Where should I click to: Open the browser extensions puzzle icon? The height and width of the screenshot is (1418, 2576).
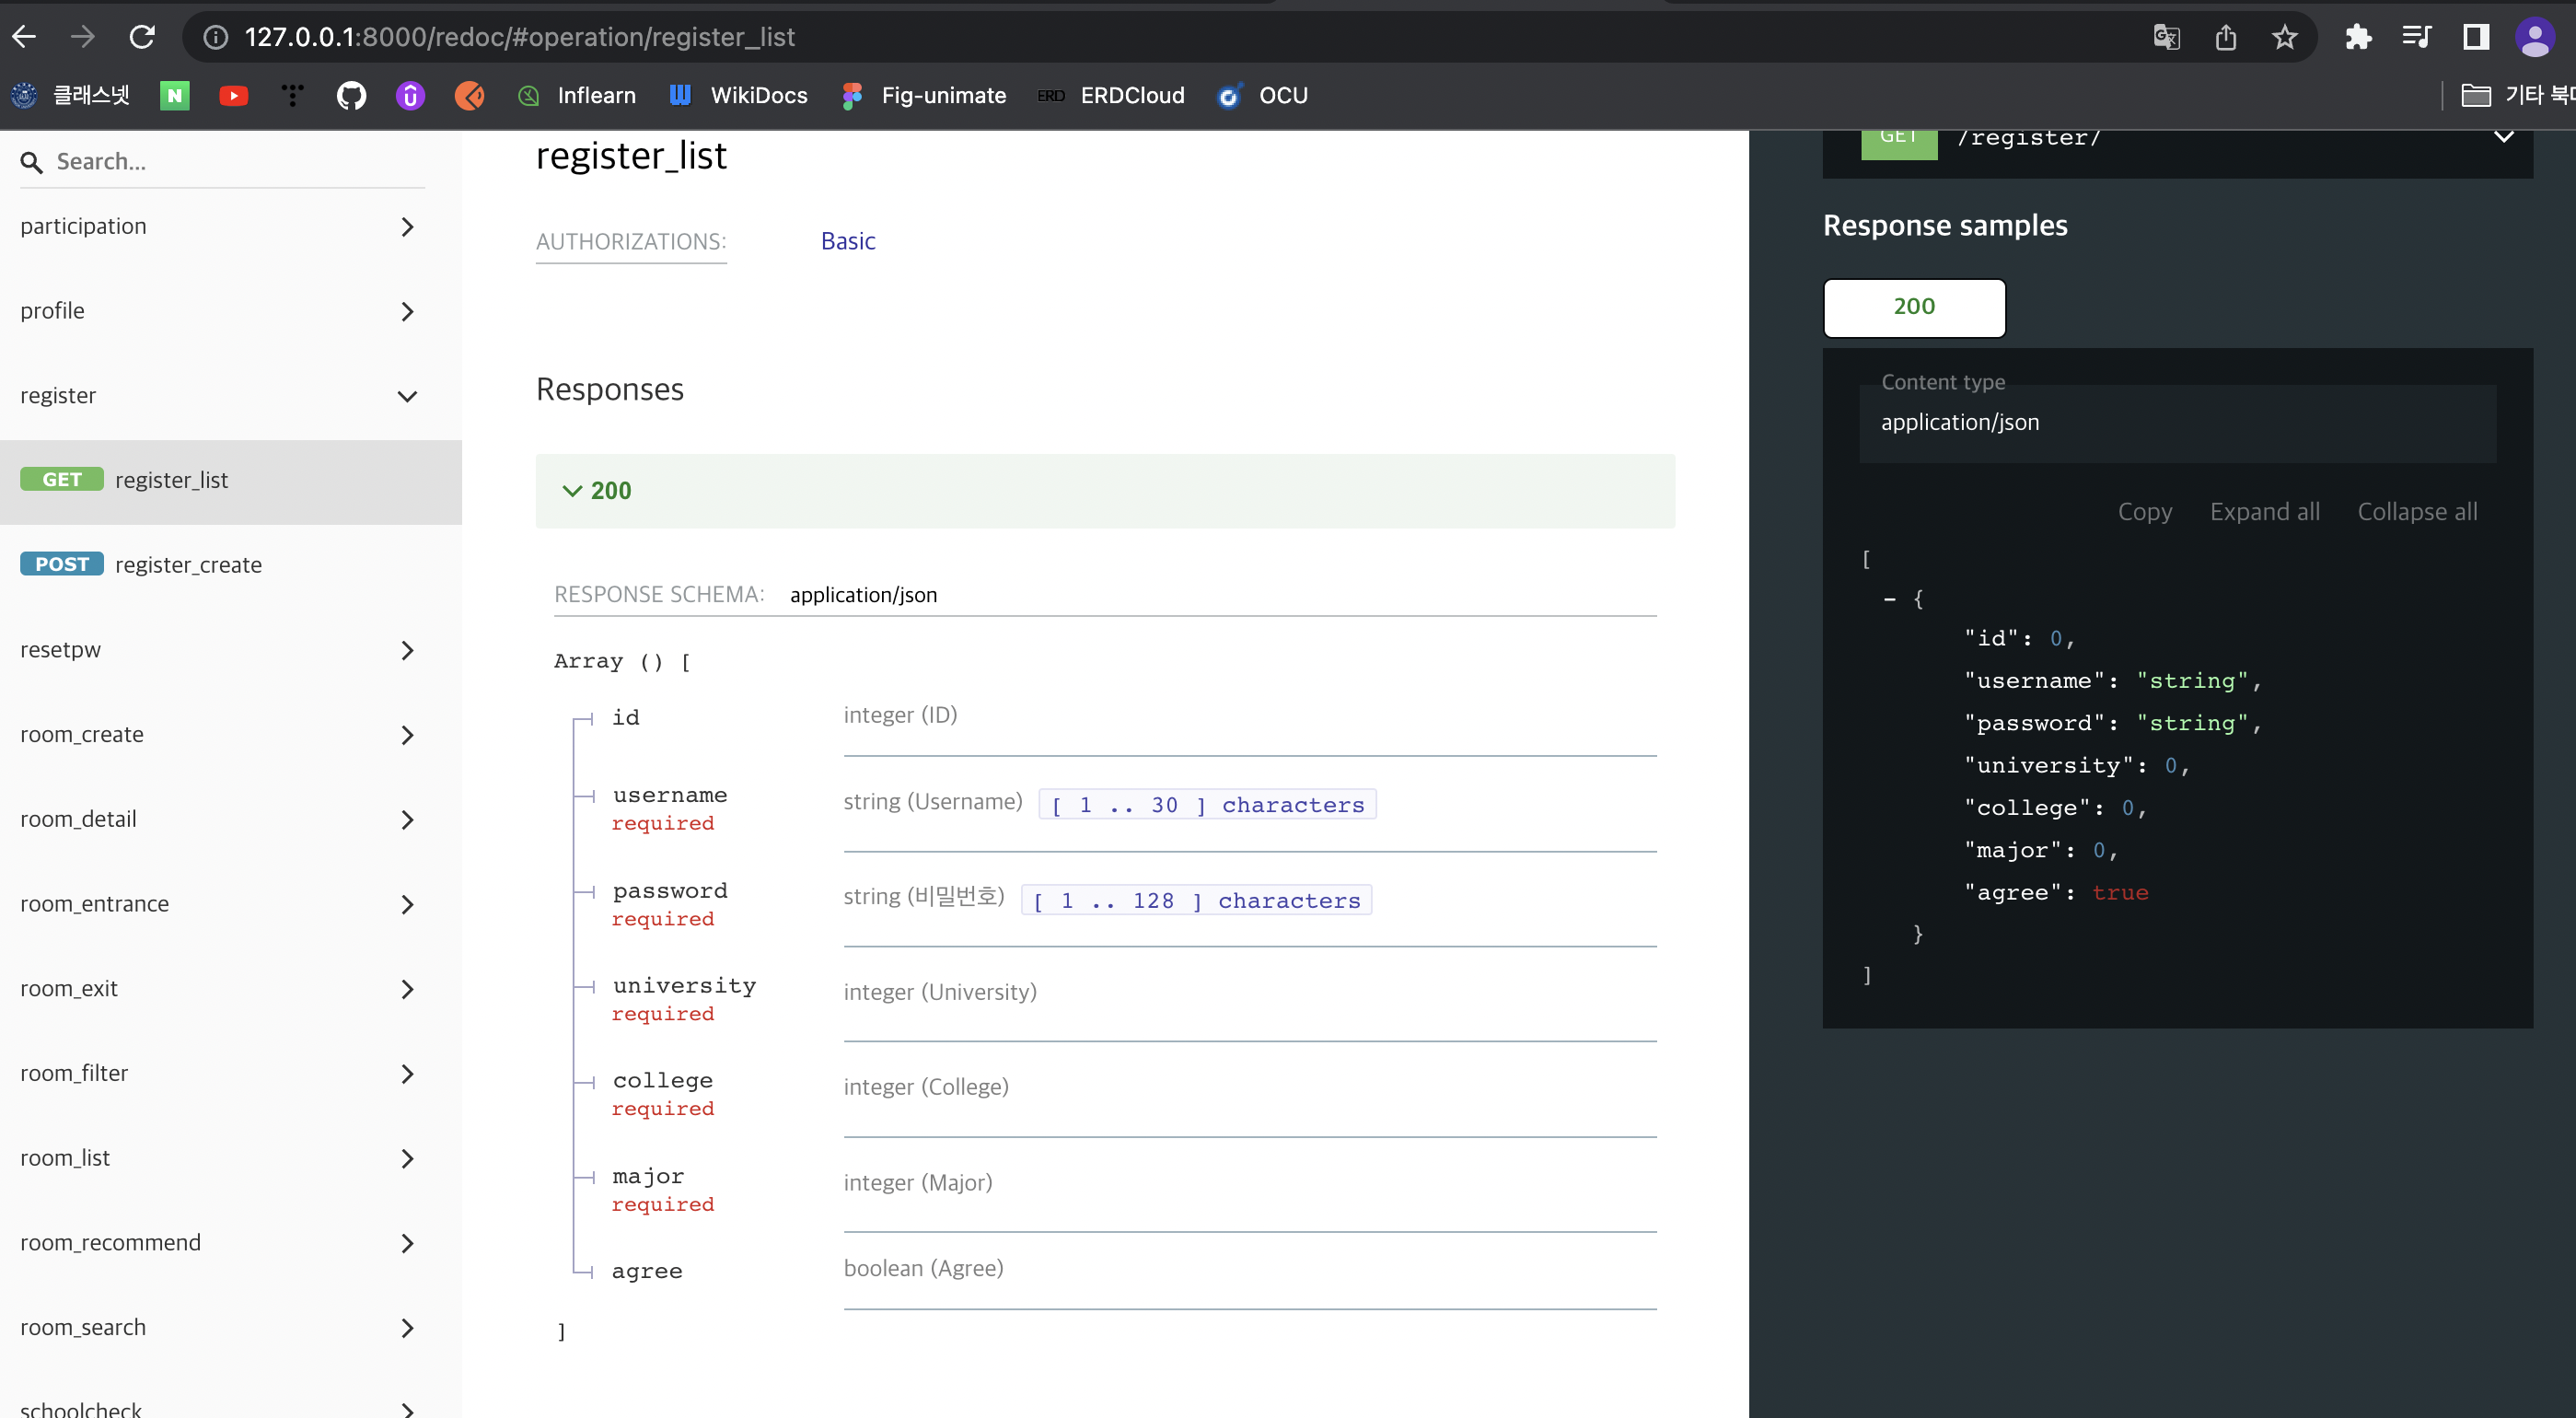click(2358, 37)
